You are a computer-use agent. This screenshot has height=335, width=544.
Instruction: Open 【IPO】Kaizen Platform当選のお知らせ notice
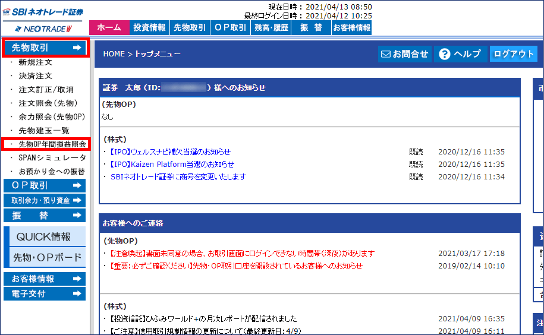coord(172,164)
